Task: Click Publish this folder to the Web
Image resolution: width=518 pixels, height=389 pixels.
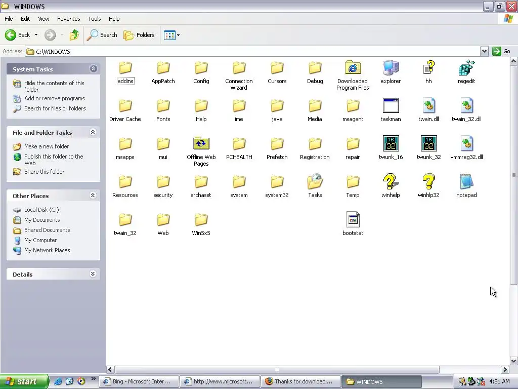Action: [54, 160]
